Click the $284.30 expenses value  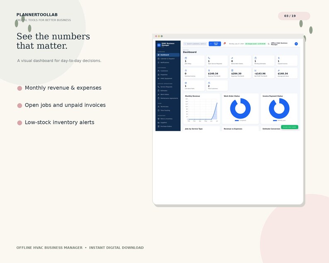[x=236, y=74]
